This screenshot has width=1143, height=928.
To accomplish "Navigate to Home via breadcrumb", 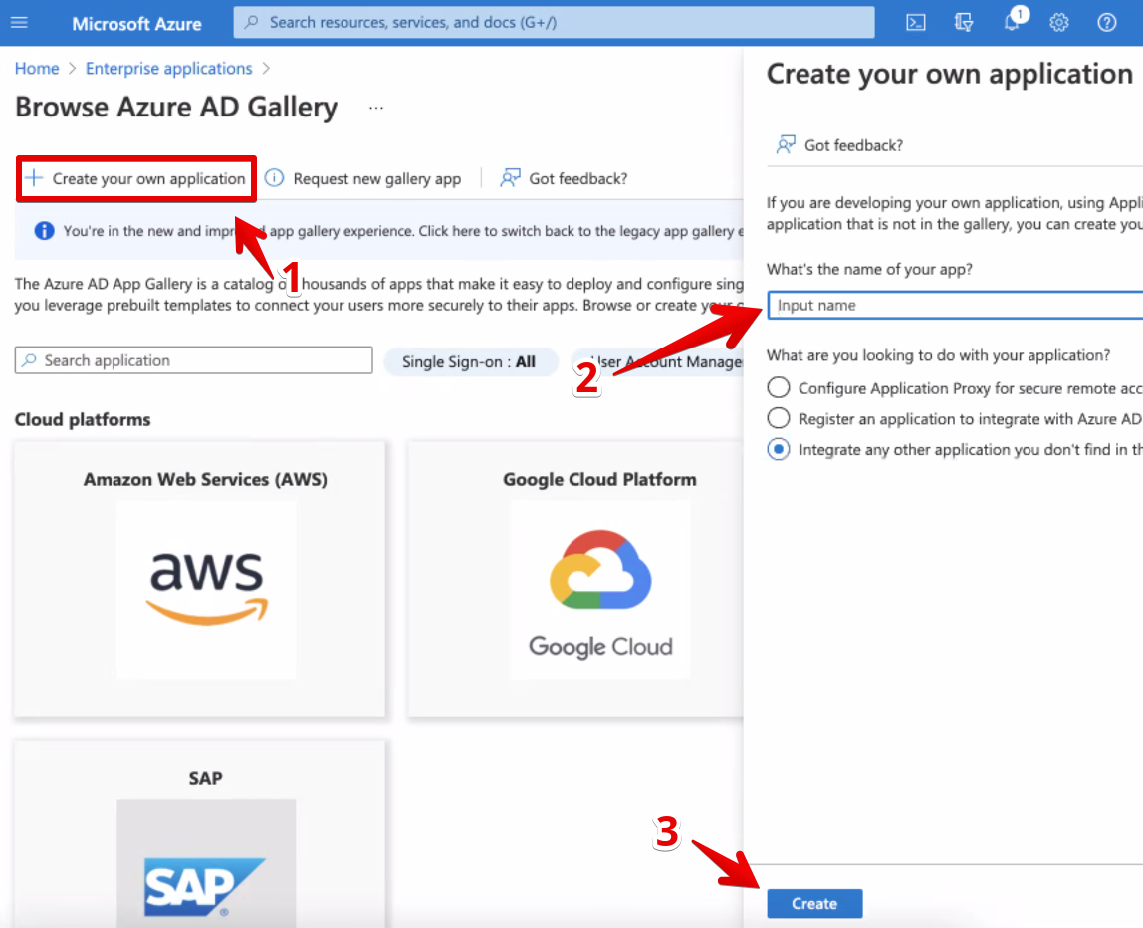I will click(x=37, y=68).
